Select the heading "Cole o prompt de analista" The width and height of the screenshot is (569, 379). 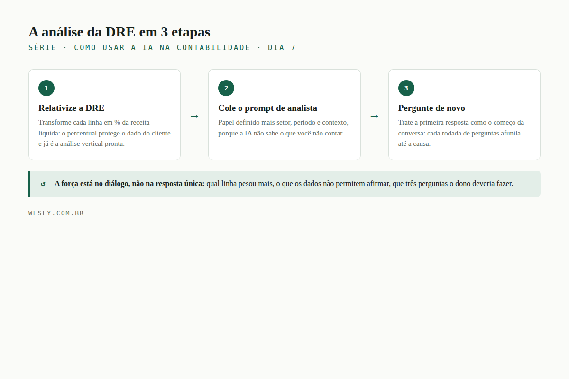tap(267, 108)
